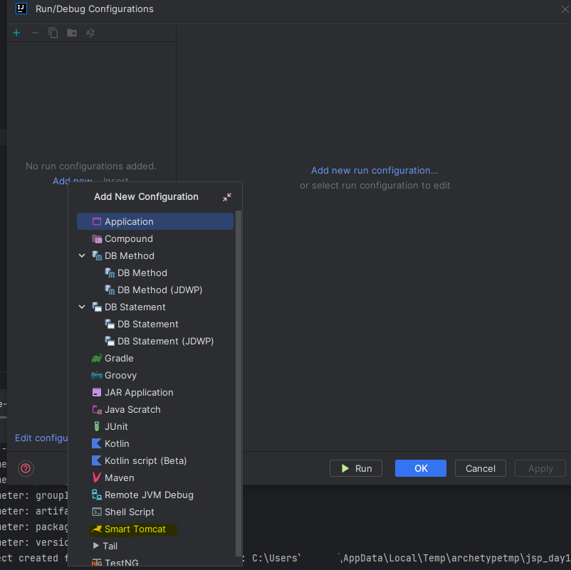
Task: Collapse the DB Statement group chevron
Action: [x=82, y=307]
